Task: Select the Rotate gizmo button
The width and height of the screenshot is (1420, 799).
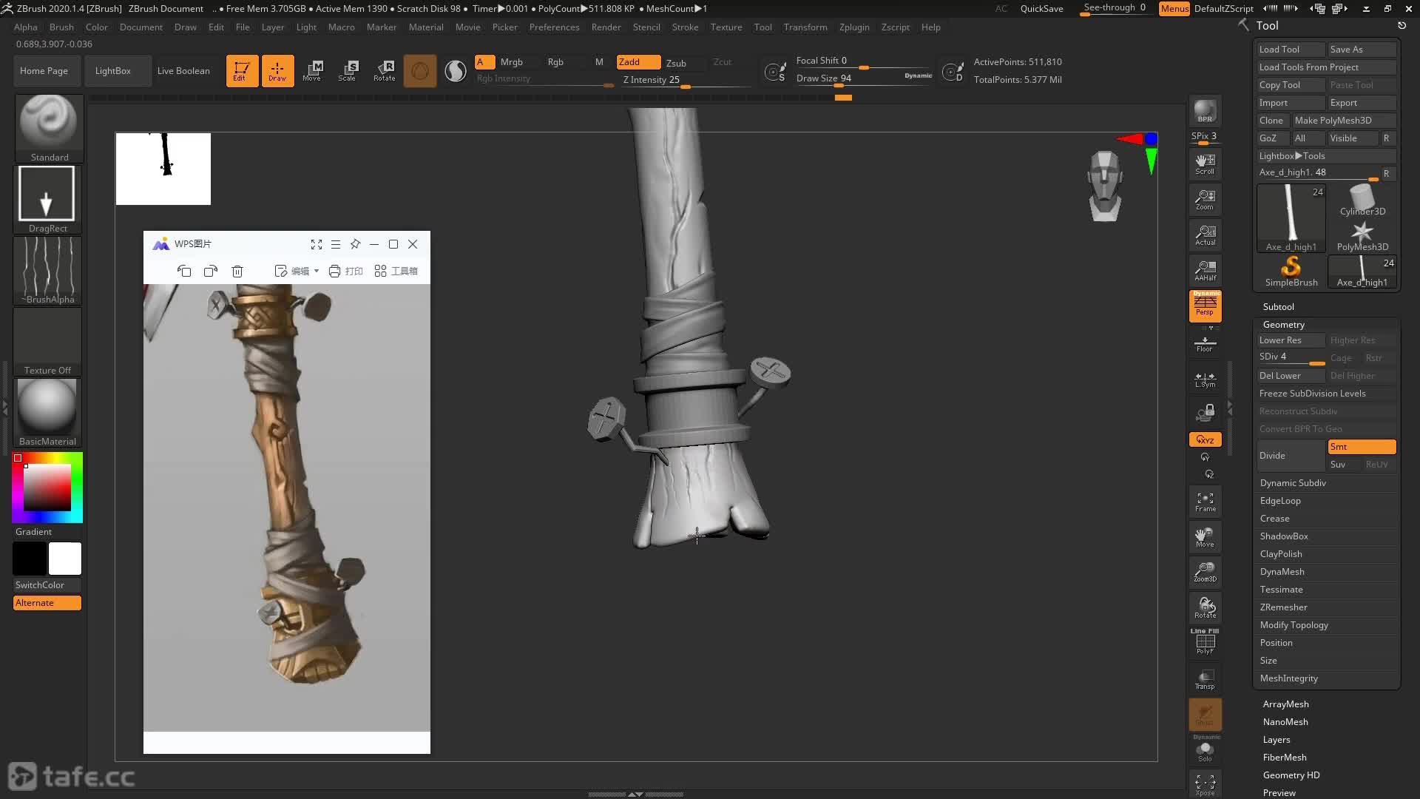Action: 384,71
